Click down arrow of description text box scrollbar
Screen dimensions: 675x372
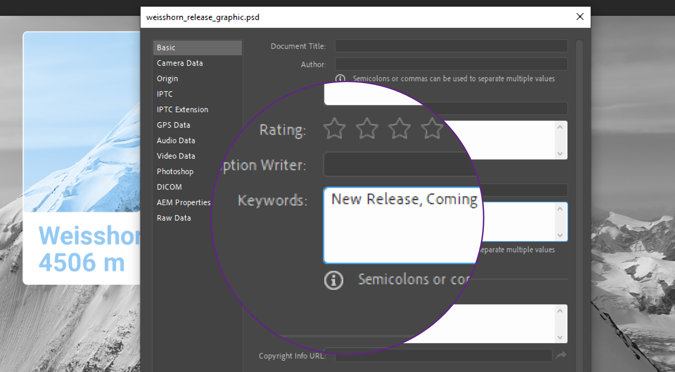560,154
